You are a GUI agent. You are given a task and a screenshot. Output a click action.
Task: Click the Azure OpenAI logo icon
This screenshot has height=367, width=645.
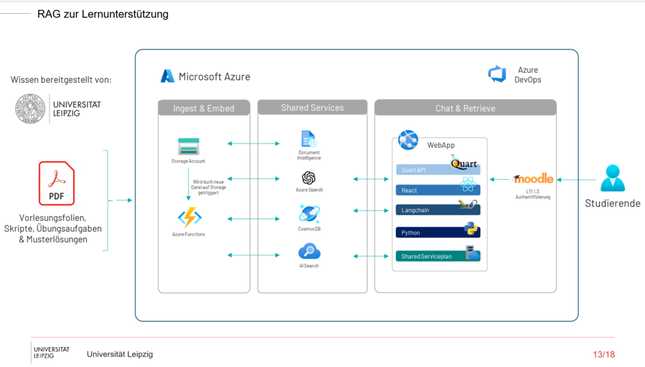coord(309,178)
